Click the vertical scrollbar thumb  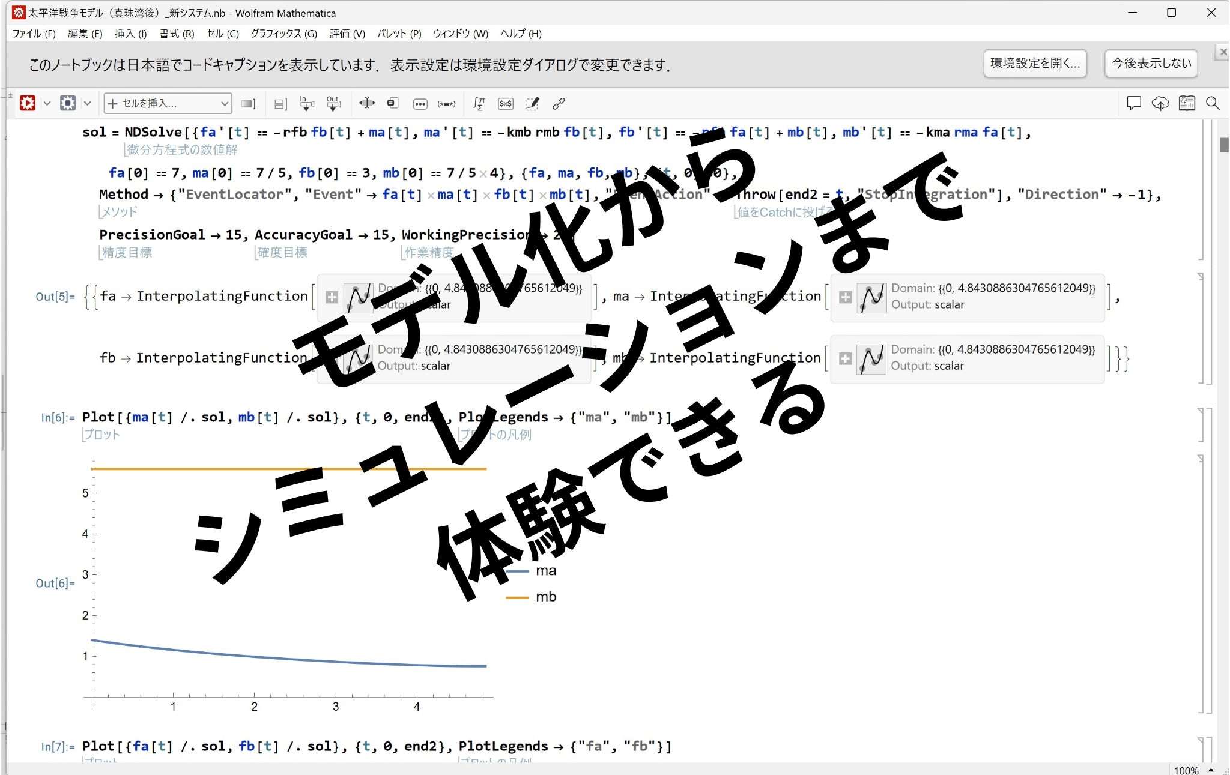(1224, 145)
